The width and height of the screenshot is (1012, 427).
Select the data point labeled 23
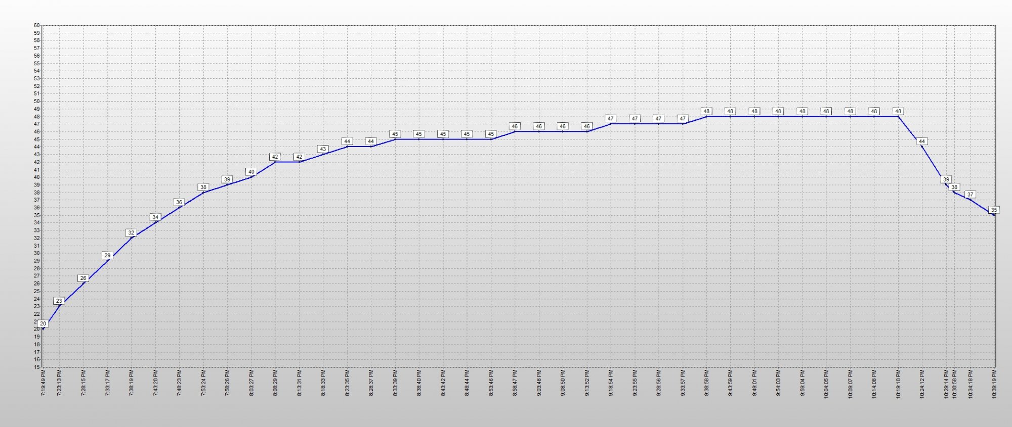coord(59,301)
